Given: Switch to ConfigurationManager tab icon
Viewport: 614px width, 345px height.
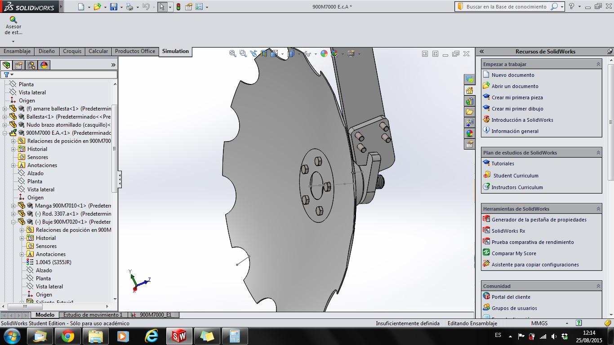Looking at the screenshot, I should [x=31, y=65].
